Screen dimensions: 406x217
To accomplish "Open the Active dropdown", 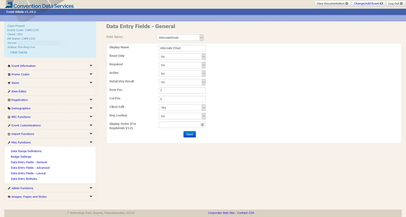I will 182,73.
